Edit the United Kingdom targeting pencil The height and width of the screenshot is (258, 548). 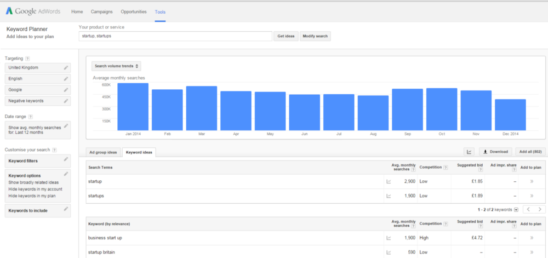66,68
